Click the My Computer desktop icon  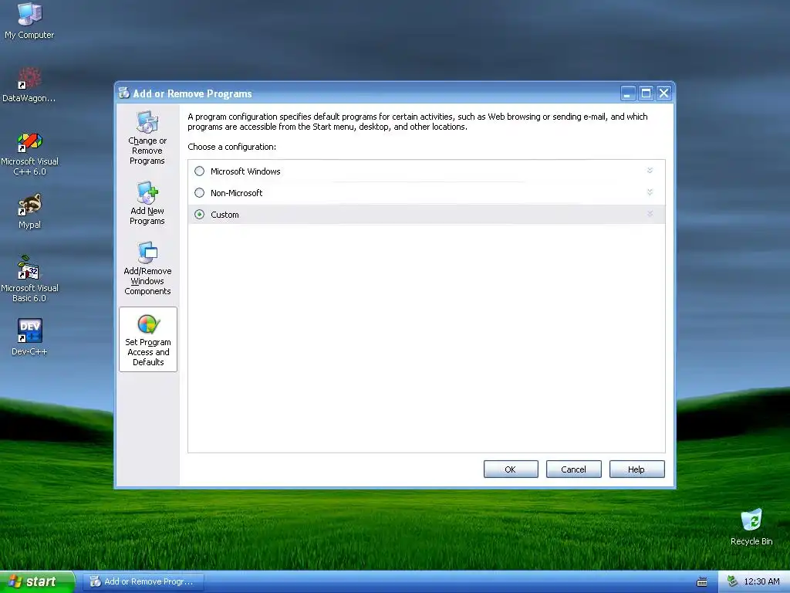pos(29,21)
